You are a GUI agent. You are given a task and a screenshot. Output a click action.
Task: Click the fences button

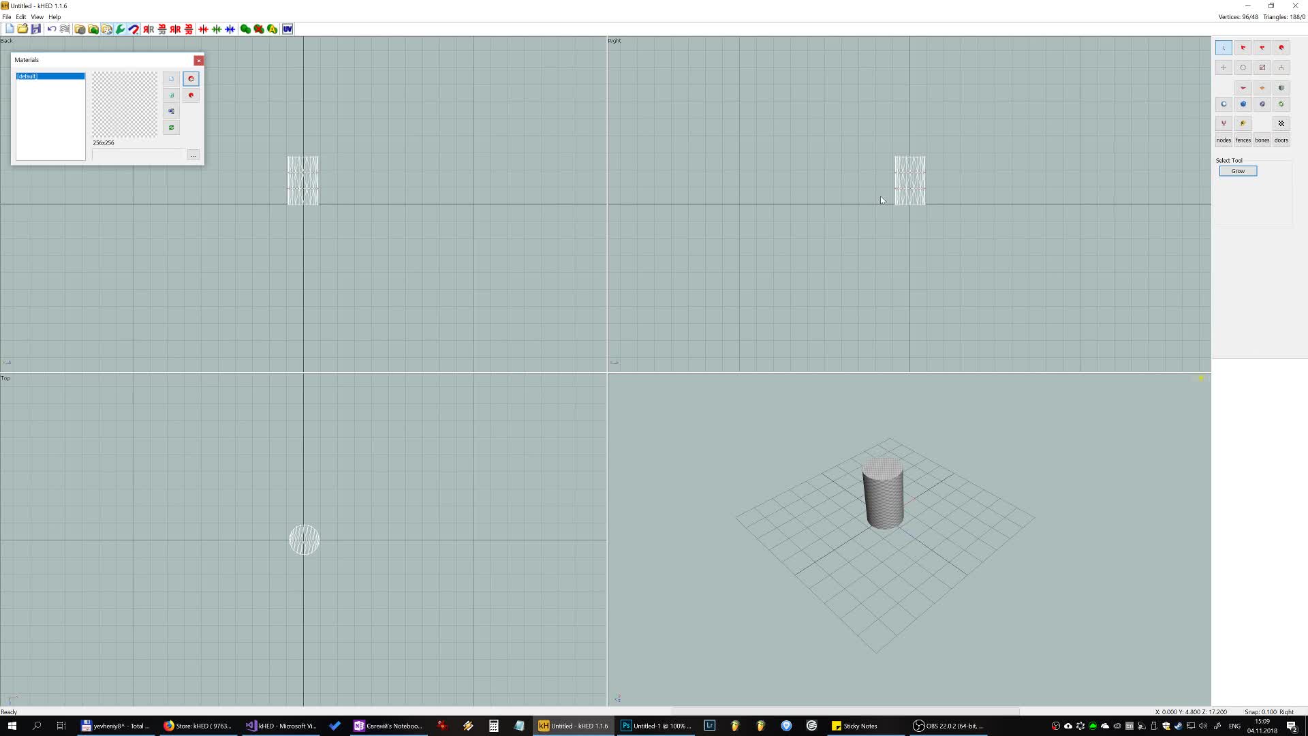(1243, 140)
